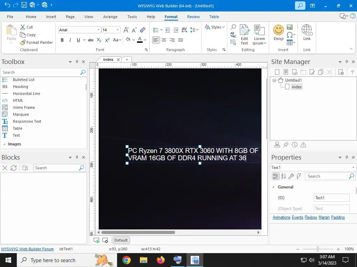Viewport: 357px width, 267px height.
Task: Open the font color swatch
Action: click(x=140, y=40)
